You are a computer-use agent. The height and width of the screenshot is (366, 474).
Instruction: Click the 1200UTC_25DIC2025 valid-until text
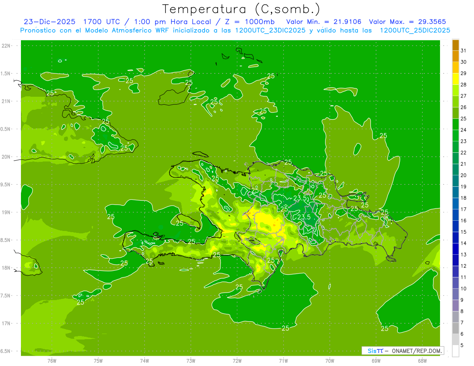click(415, 30)
